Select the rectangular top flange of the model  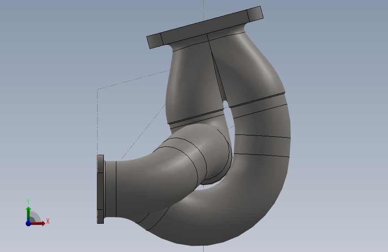tap(205, 27)
